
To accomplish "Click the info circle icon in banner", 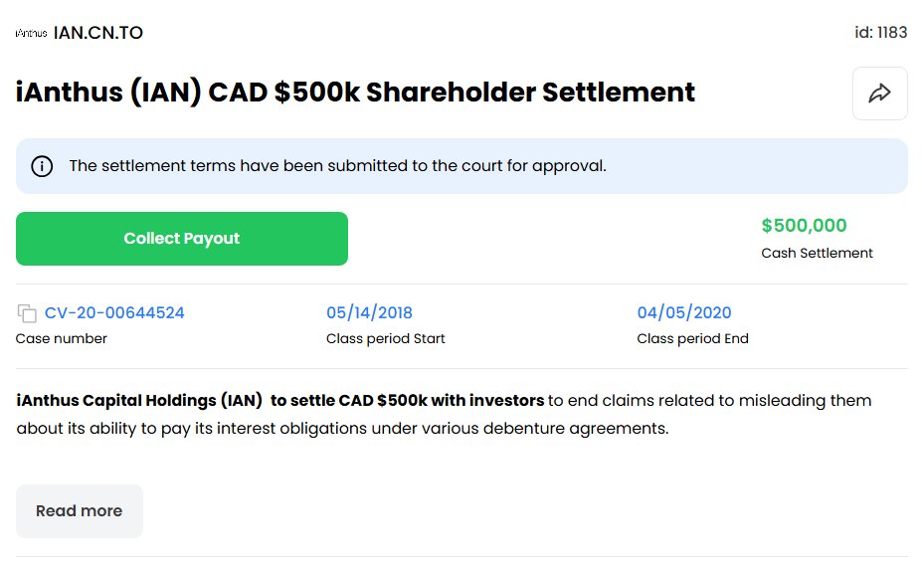I will coord(42,166).
